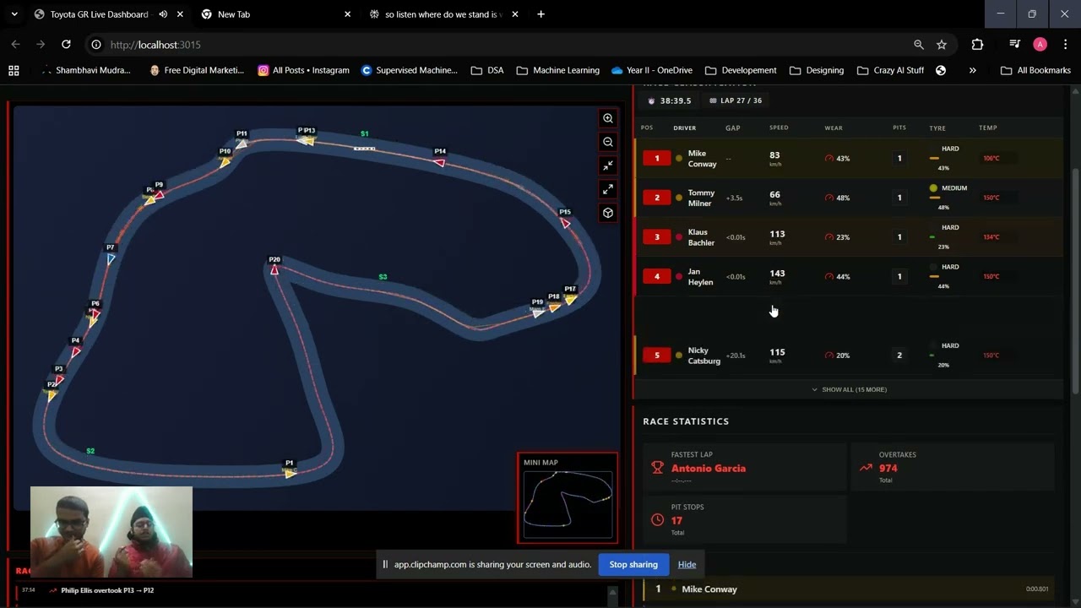The height and width of the screenshot is (608, 1081).
Task: Open the All Bookmarks folder
Action: point(1035,70)
